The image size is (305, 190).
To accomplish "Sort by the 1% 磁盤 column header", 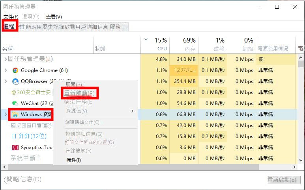I will (x=213, y=44).
